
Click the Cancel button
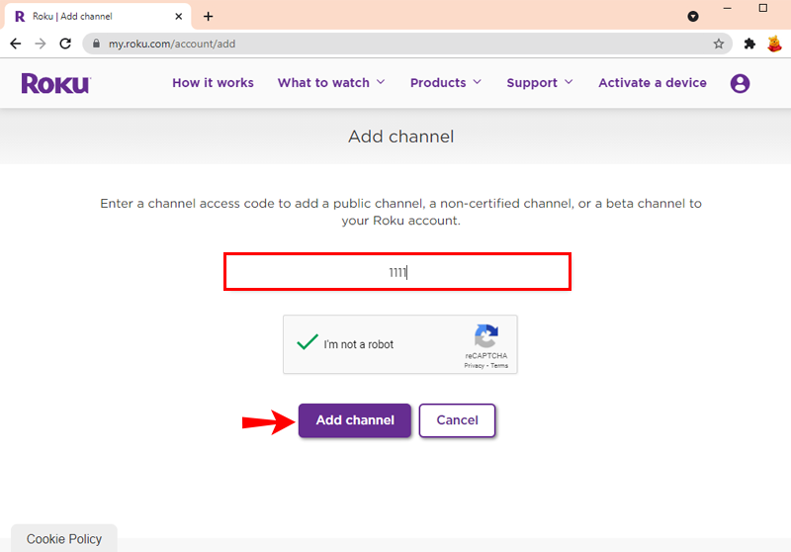pyautogui.click(x=457, y=420)
